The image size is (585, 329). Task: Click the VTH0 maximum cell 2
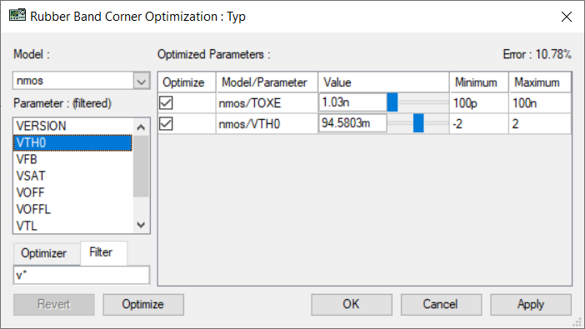540,123
